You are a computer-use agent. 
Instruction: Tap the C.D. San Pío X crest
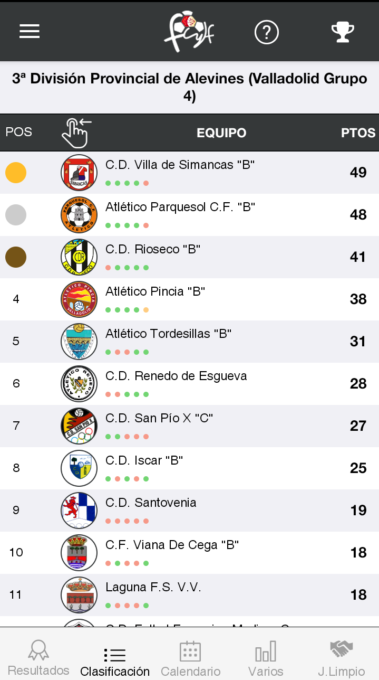click(79, 426)
